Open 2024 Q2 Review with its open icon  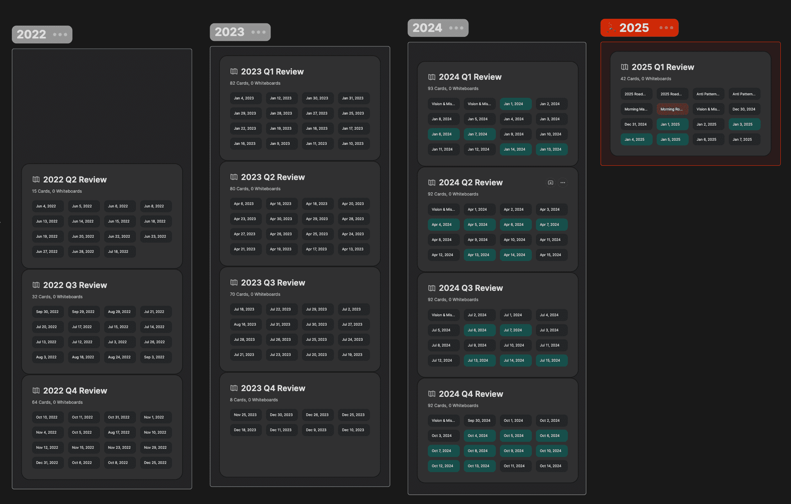click(x=551, y=183)
